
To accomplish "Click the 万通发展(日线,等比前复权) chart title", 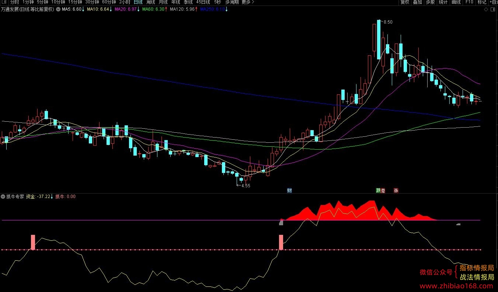I will click(28, 9).
